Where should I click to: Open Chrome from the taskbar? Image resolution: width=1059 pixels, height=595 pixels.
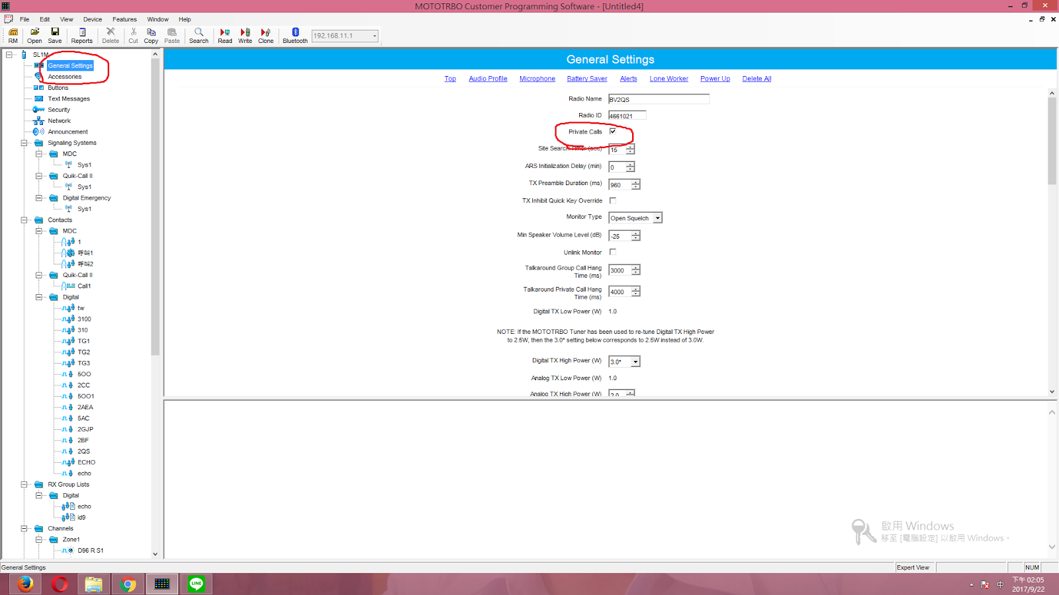click(128, 584)
